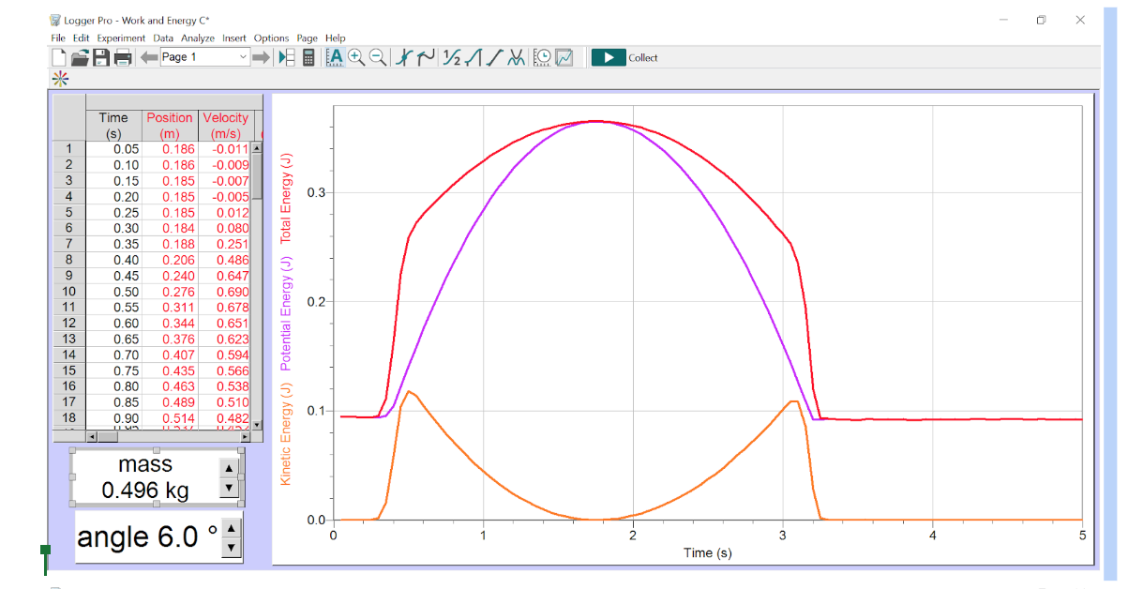Screen dimensions: 1128x589
Task: Open the Options menu
Action: (272, 38)
